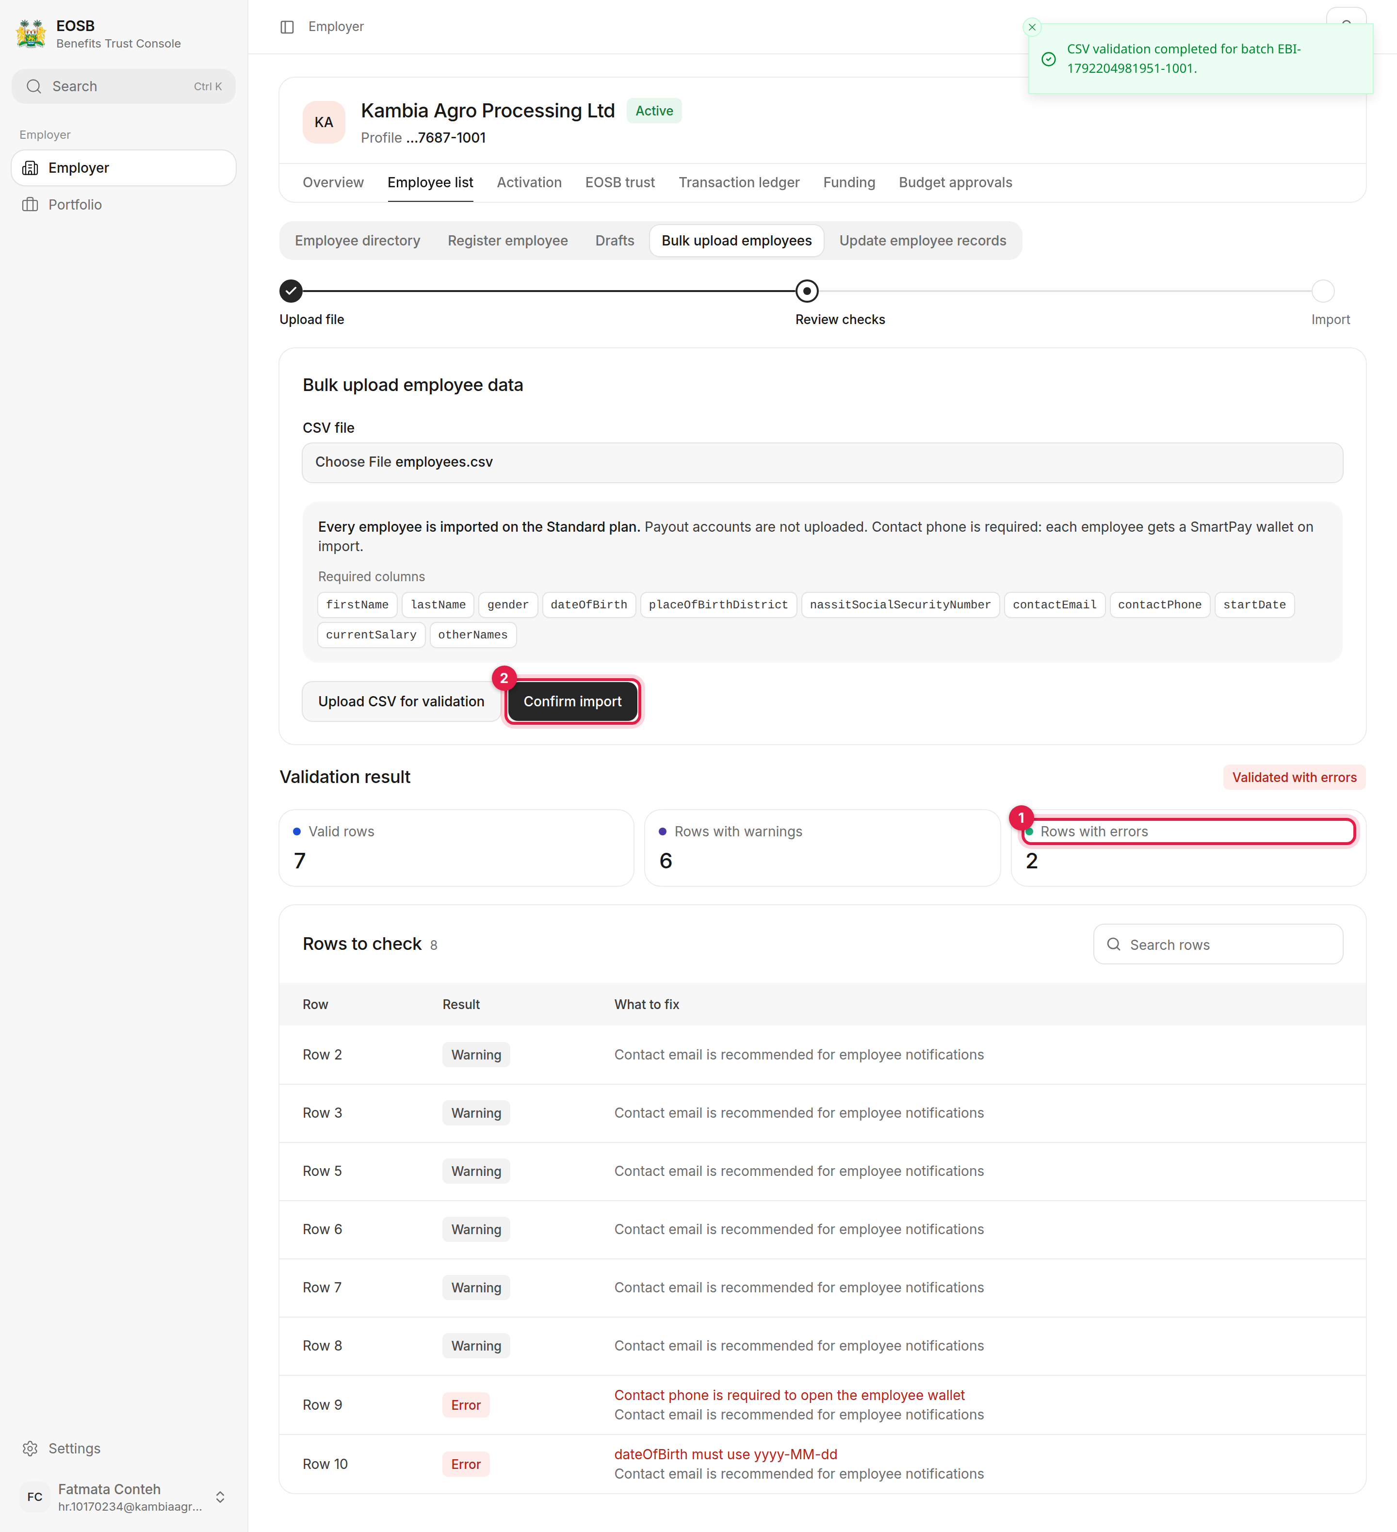Click the Warning badge in Row 2

(475, 1055)
